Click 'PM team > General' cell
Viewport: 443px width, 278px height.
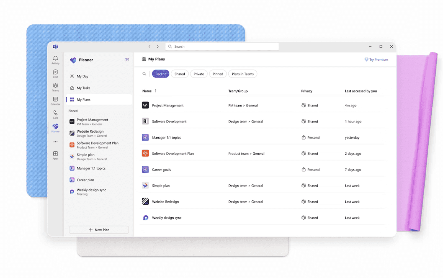(x=243, y=105)
